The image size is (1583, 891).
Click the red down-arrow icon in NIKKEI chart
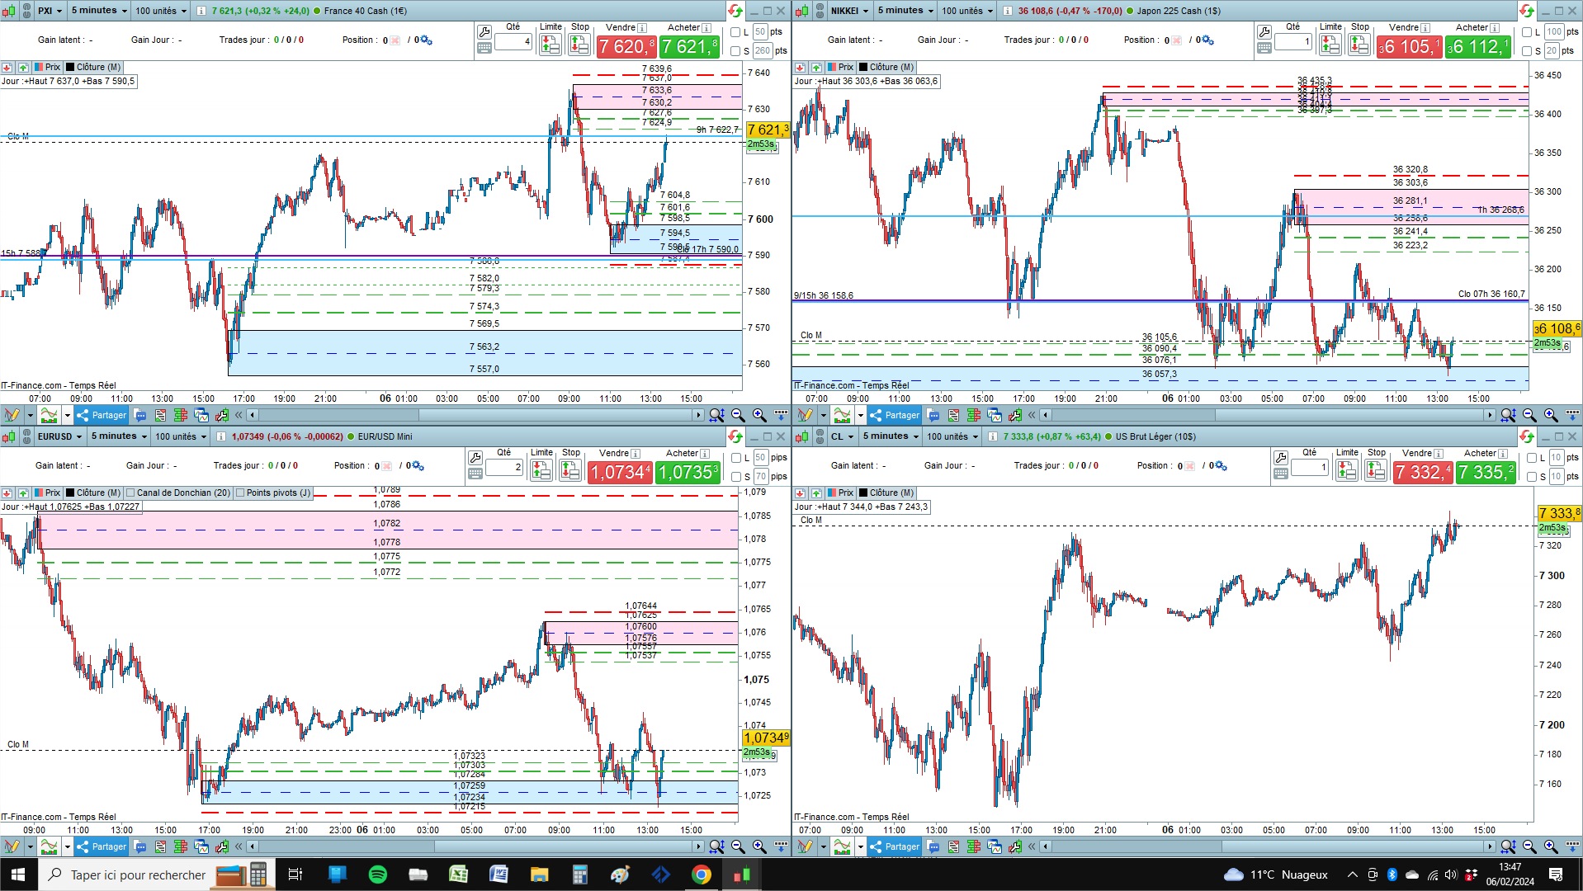(800, 67)
